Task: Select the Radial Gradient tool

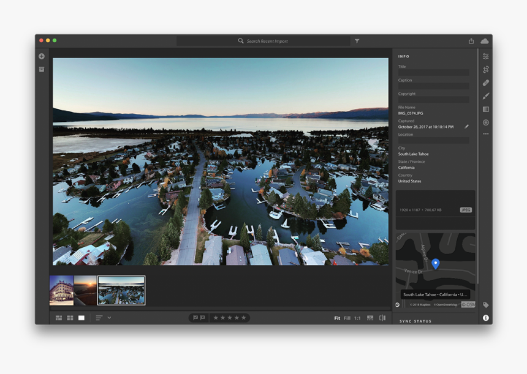Action: (486, 122)
